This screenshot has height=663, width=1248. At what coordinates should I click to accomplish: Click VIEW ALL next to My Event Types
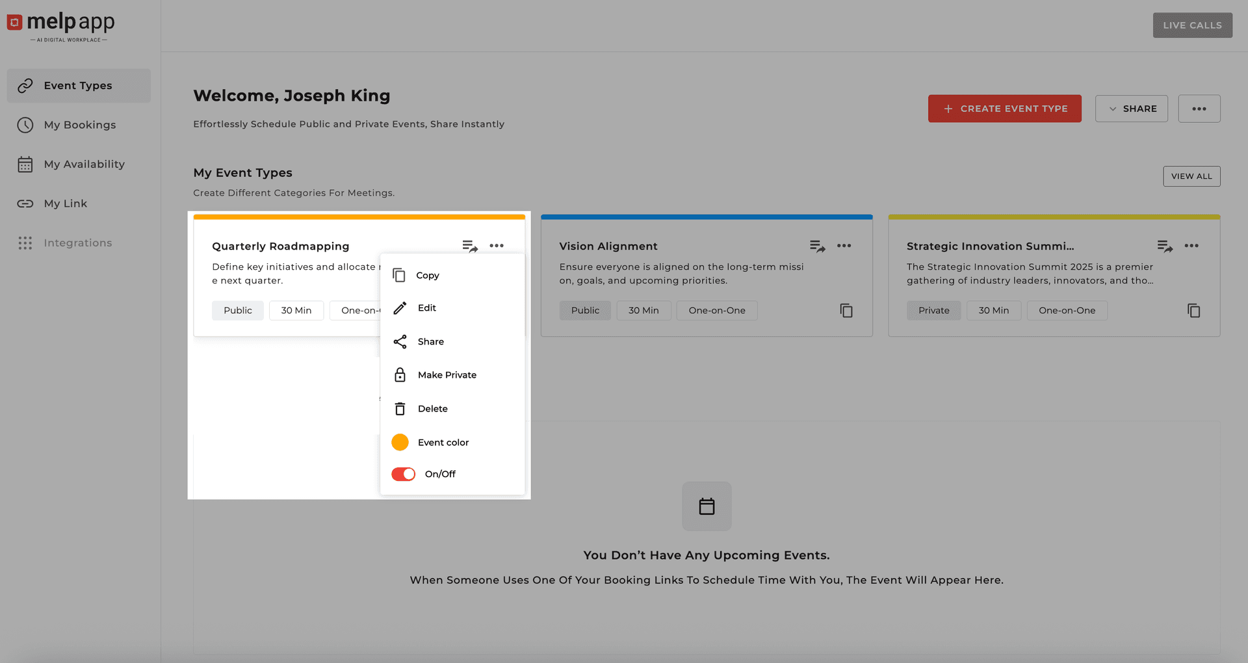1191,176
